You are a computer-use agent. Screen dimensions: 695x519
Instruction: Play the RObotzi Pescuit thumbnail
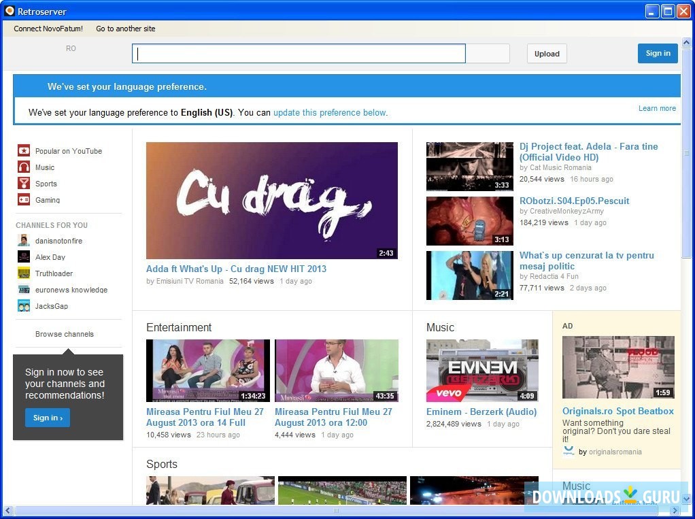[469, 221]
